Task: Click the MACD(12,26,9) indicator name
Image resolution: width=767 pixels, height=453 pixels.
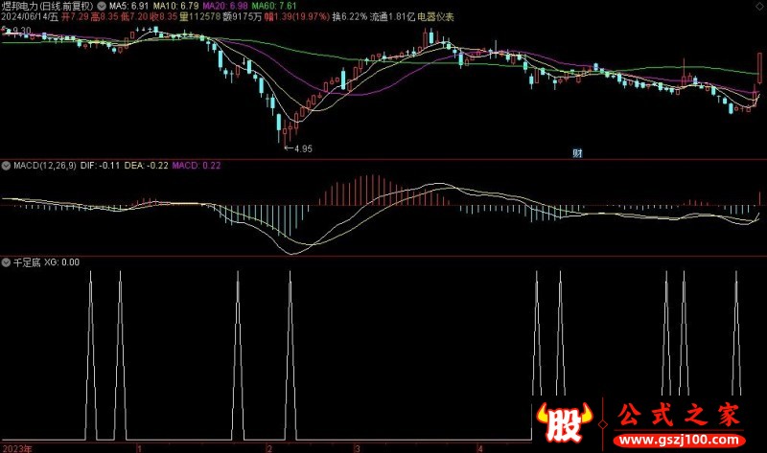Action: [44, 166]
